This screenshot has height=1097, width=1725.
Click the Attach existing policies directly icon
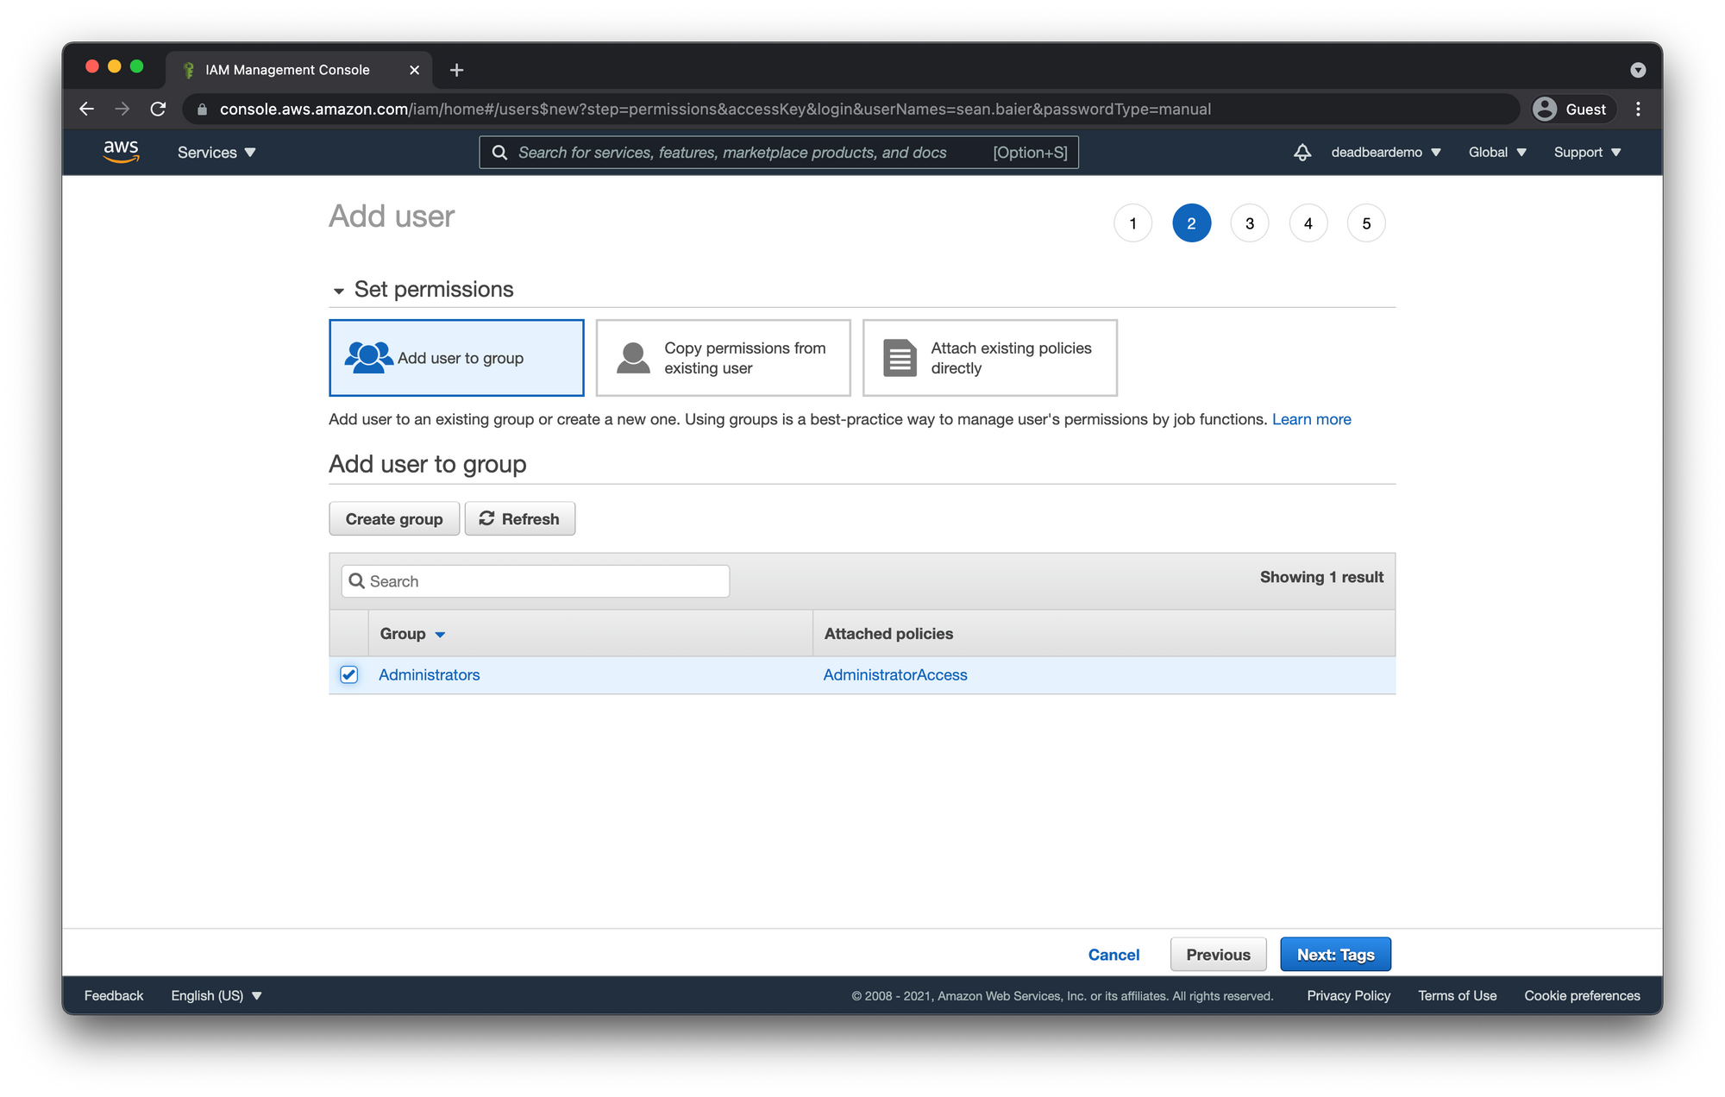pyautogui.click(x=900, y=357)
